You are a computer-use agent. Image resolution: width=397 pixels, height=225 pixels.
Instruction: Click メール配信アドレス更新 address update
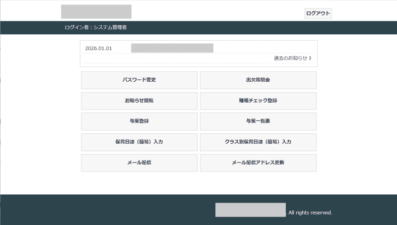pyautogui.click(x=258, y=163)
